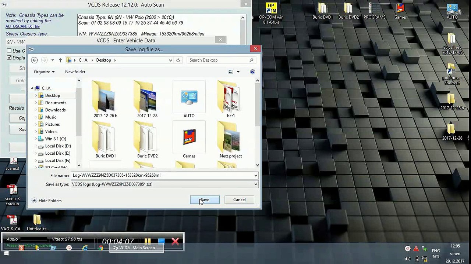Screen dimensions: 471x264
Task: Select the PROGRAMS desktop icon
Action: [375, 11]
